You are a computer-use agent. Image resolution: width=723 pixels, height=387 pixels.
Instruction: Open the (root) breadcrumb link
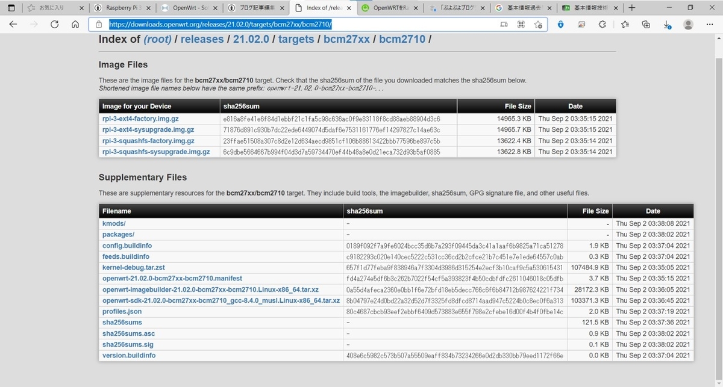(158, 39)
